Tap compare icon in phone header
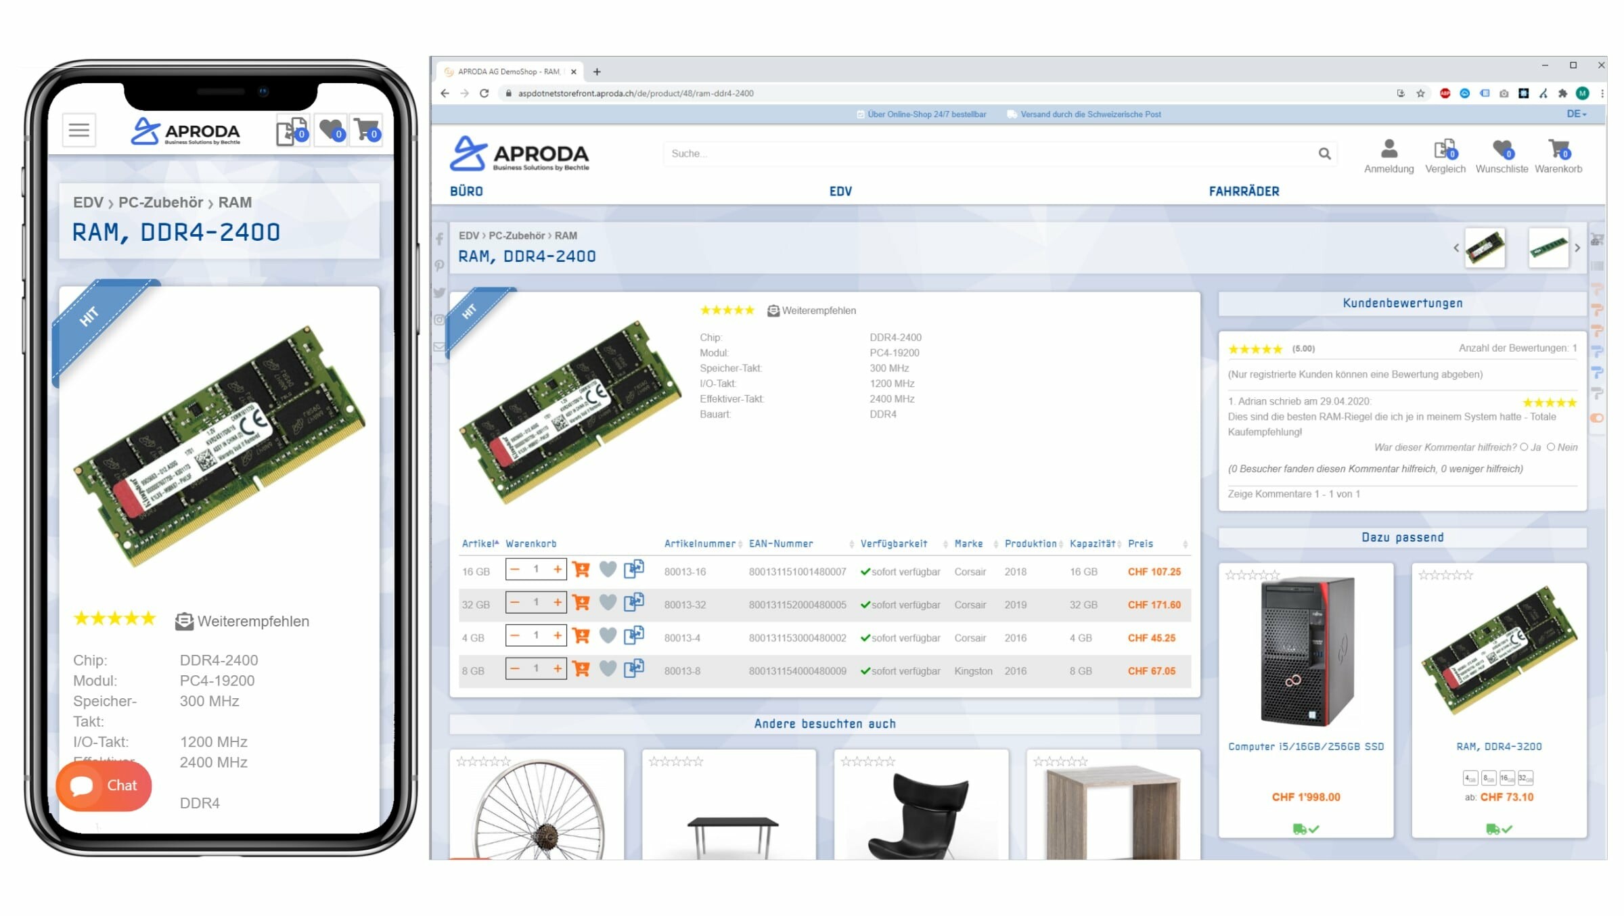This screenshot has width=1624, height=916. point(292,131)
